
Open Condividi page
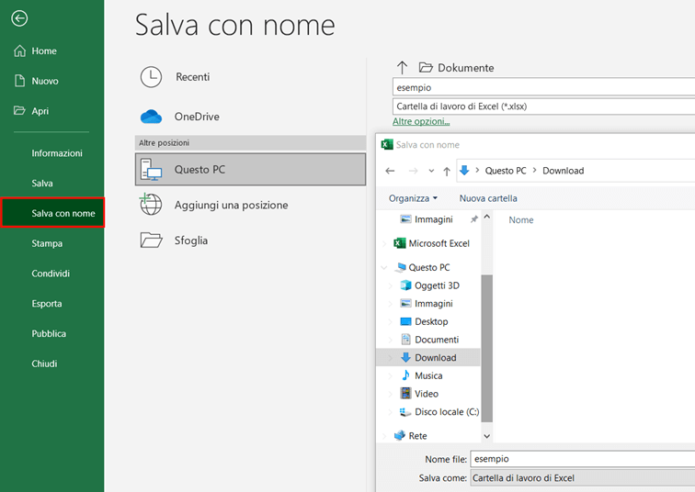tap(51, 274)
